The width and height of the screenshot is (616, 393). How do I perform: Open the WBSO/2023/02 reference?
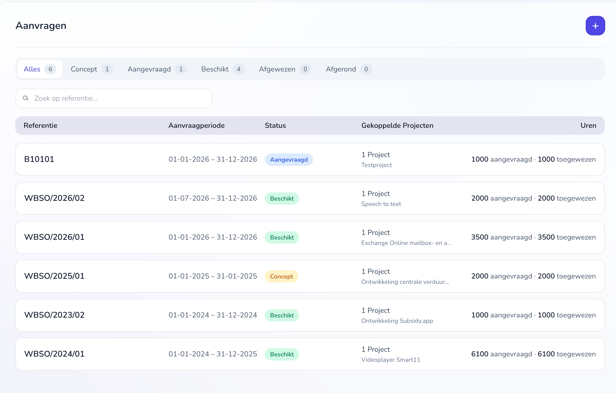pyautogui.click(x=54, y=315)
